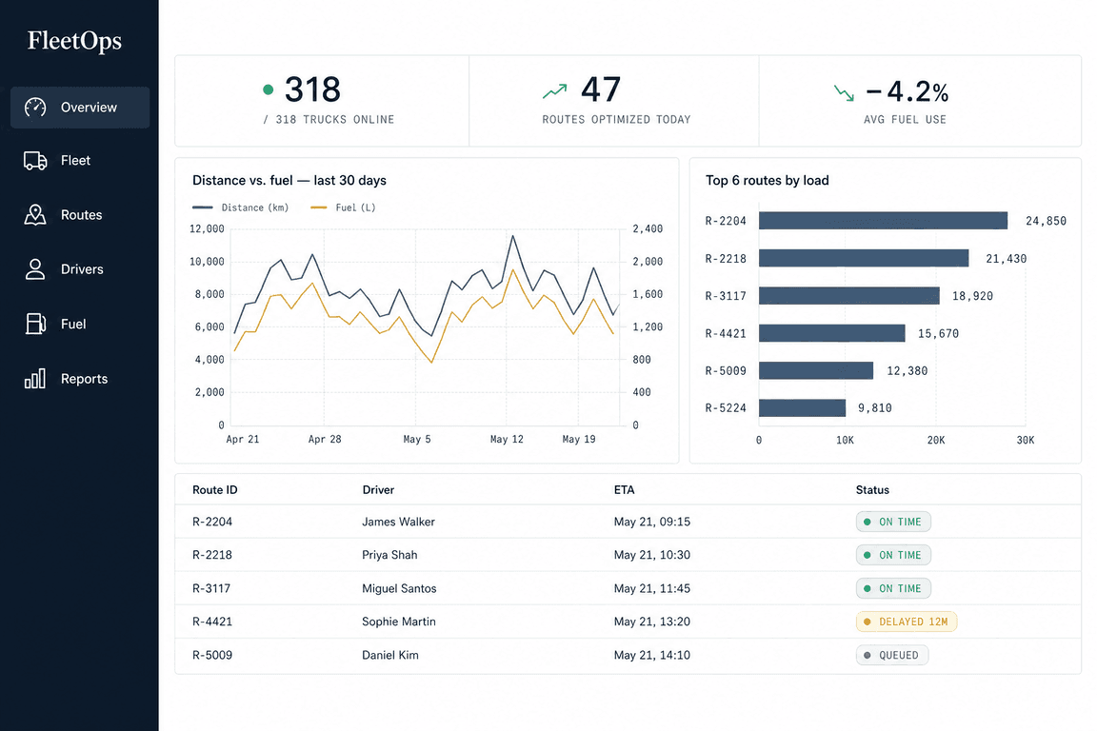Click the 15,670 load value label
Screen dimensions: 1097x731
[938, 334]
